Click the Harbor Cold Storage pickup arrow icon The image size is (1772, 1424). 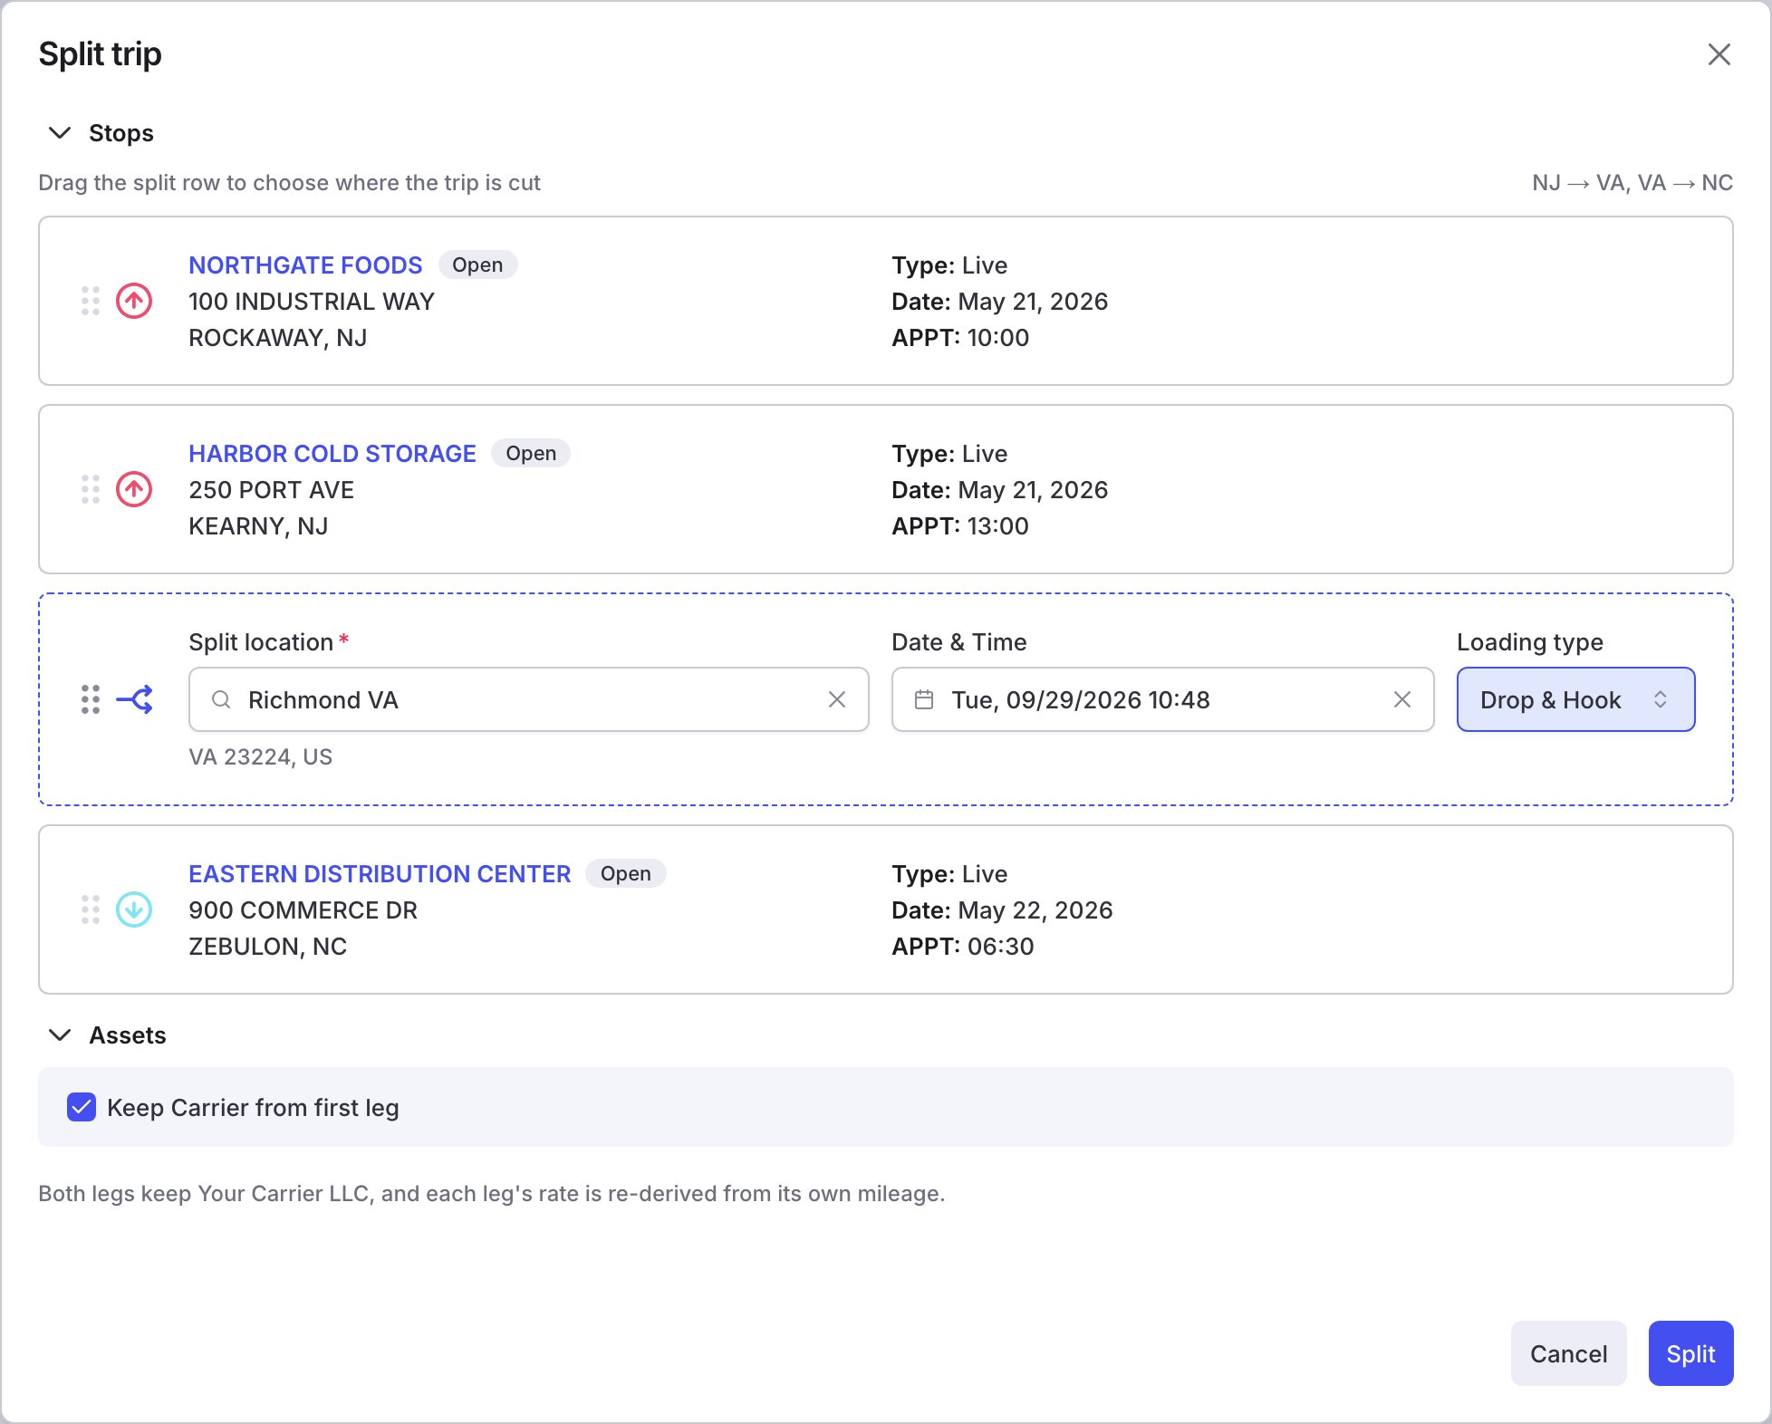[134, 489]
